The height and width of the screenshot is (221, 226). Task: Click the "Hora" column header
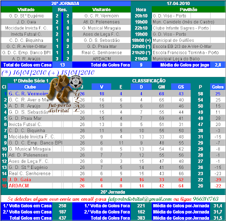click(141, 10)
